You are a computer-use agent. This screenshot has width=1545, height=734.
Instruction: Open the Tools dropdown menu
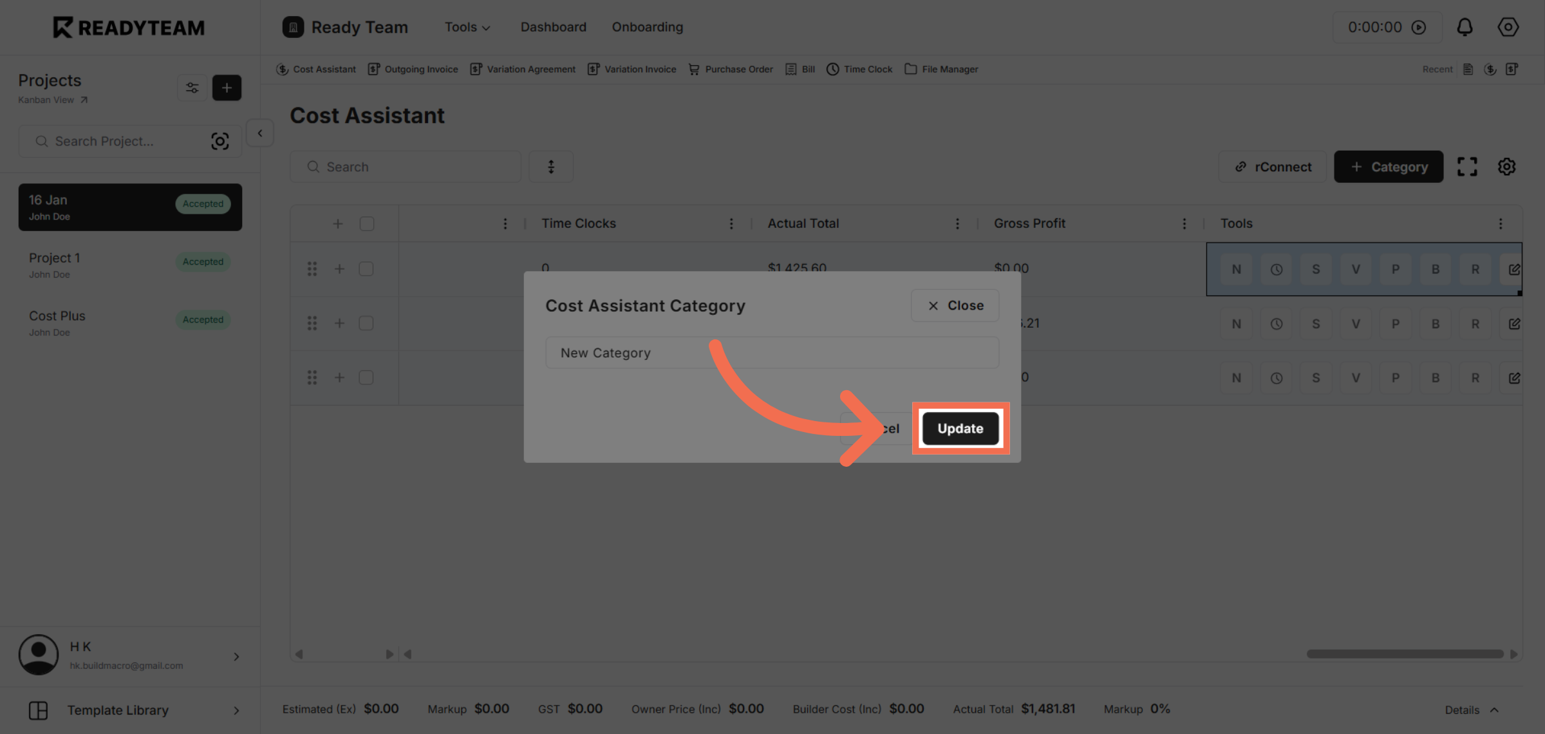[x=467, y=27]
